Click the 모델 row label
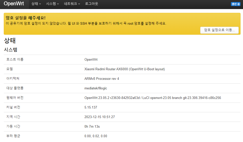 click(10, 69)
